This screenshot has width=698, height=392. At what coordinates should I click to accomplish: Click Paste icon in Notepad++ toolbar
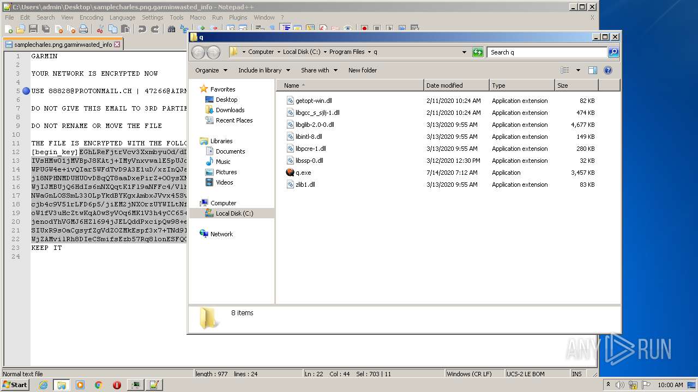pos(125,29)
